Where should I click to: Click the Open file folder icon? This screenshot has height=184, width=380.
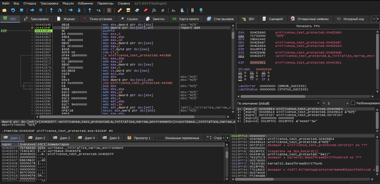(x=4, y=10)
